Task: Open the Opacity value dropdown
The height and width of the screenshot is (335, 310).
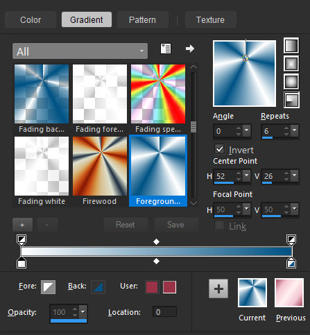Action: pos(83,312)
